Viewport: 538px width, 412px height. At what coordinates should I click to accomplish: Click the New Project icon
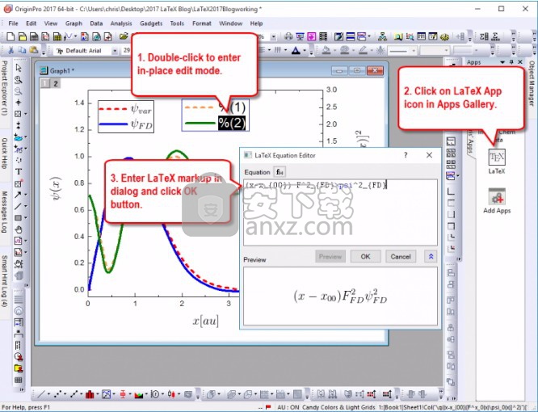(11, 36)
